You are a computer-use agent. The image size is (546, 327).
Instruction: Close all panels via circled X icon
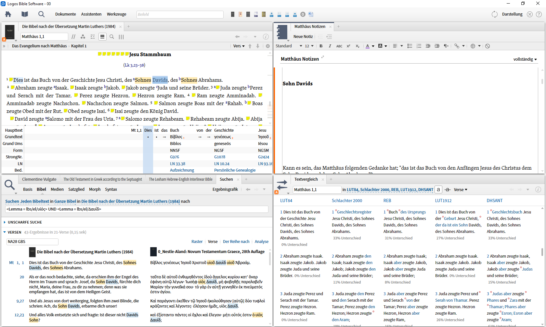coord(530,14)
